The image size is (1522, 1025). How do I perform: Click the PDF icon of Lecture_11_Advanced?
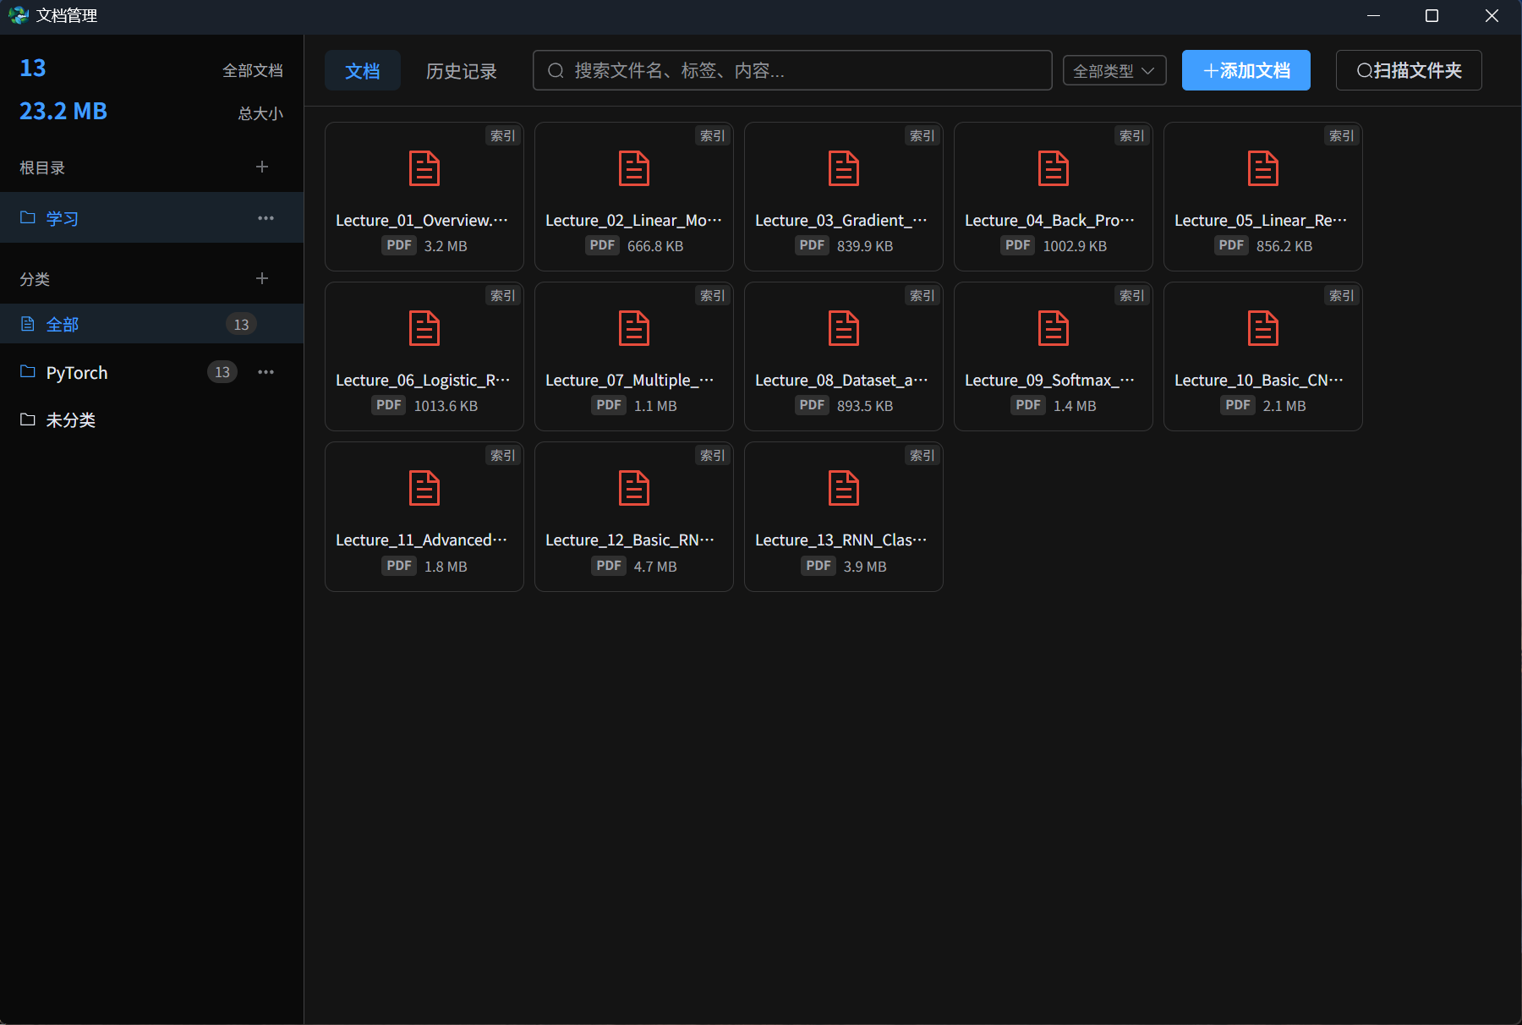[x=424, y=488]
